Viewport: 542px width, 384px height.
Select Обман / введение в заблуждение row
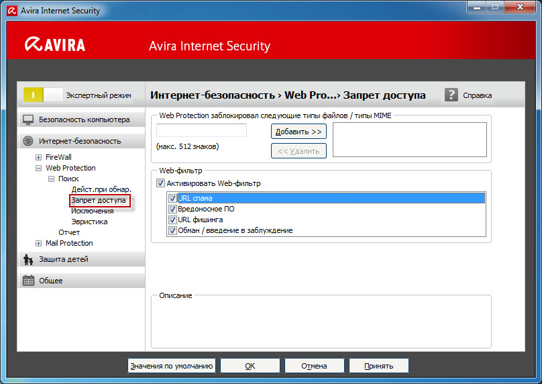pos(326,230)
